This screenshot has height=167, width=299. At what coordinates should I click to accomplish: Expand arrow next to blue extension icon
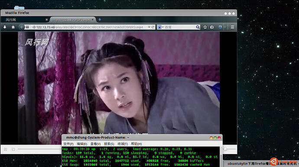[225, 27]
